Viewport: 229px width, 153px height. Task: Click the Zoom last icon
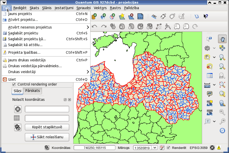(222, 112)
